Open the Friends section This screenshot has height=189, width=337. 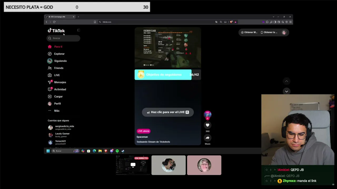coord(56,68)
